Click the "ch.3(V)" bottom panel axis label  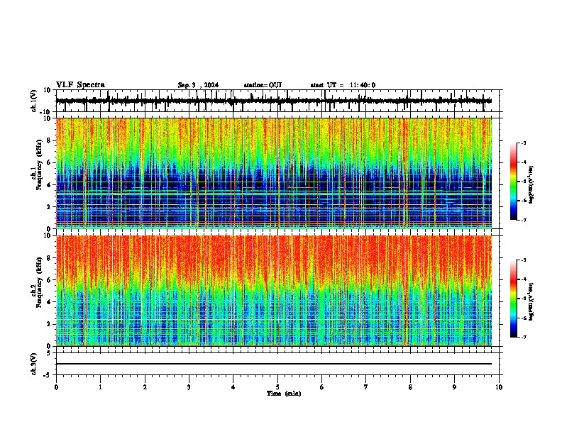click(x=34, y=364)
